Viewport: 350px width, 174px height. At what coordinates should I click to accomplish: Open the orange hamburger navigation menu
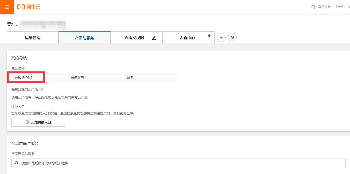(x=7, y=7)
